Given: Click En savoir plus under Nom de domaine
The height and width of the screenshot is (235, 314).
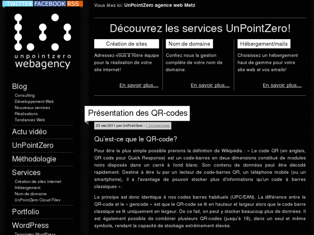Looking at the screenshot, I should 210,85.
